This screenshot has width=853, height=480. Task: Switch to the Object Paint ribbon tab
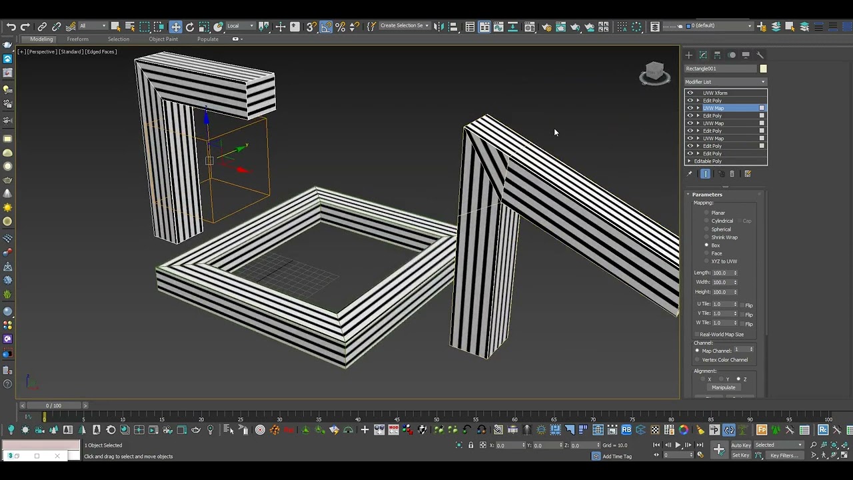click(x=163, y=39)
